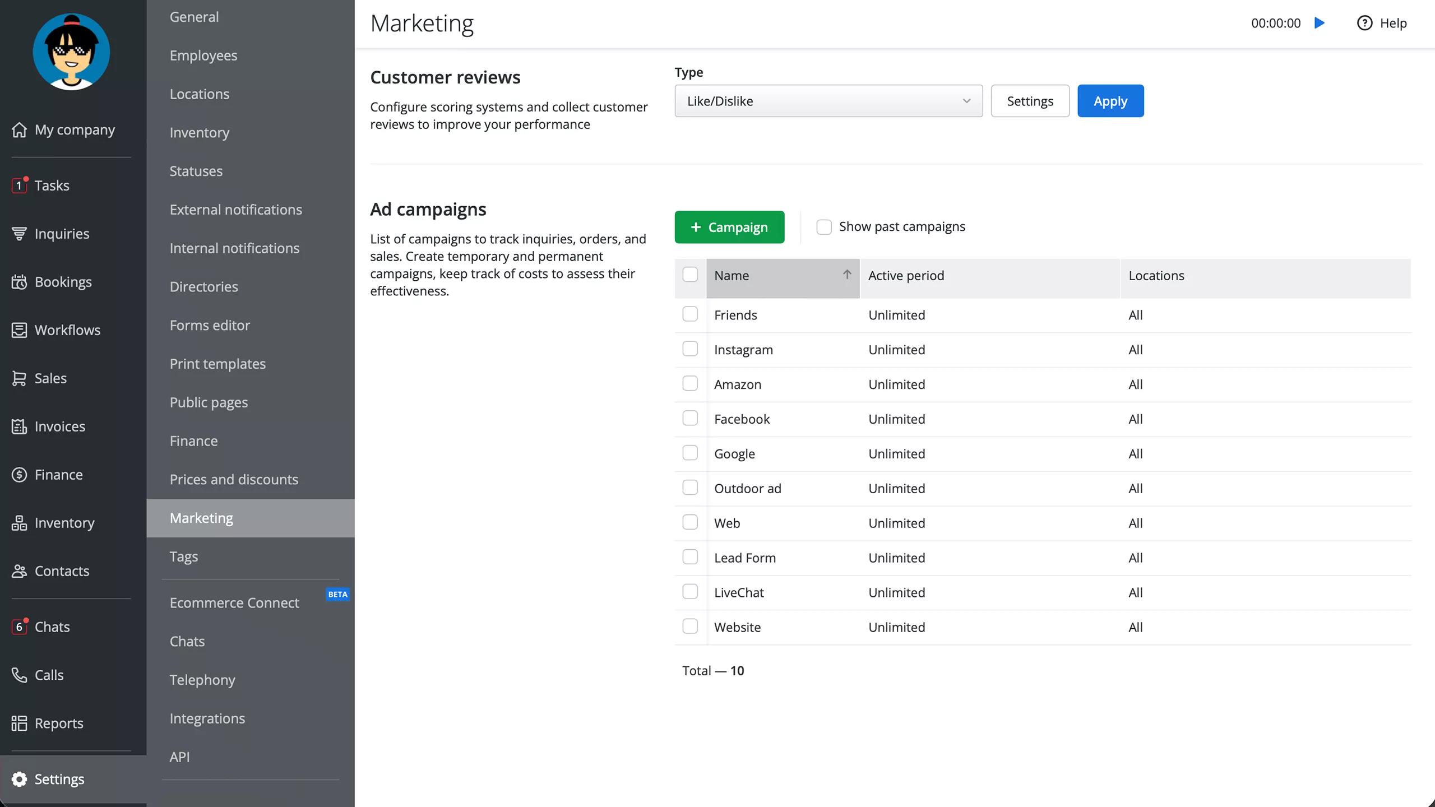Click the Tasks icon in sidebar
This screenshot has height=807, width=1435.
[x=19, y=185]
